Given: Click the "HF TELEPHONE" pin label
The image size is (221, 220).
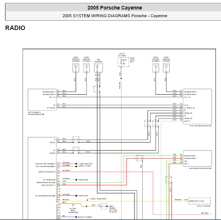Looking at the screenshot, I should tap(49, 180).
